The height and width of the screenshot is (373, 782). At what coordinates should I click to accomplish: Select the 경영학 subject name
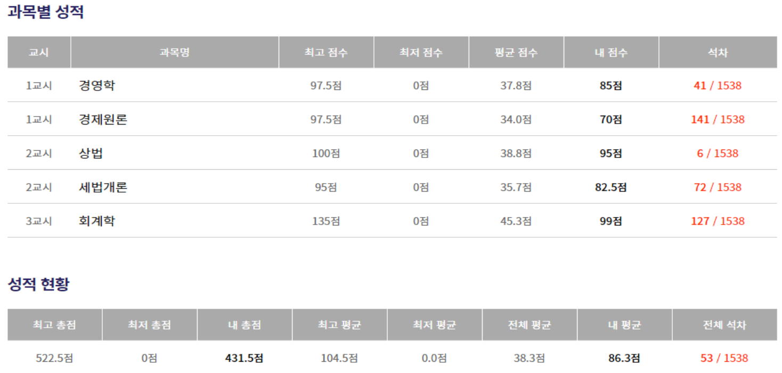point(96,85)
